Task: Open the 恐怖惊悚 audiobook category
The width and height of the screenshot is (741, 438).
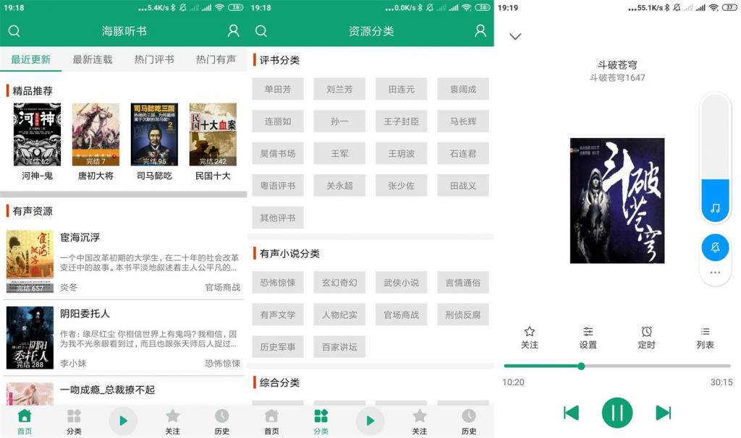Action: [278, 283]
